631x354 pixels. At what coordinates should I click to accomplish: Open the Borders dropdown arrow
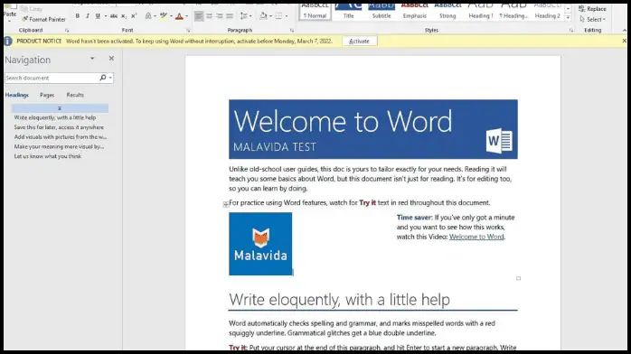tap(287, 16)
